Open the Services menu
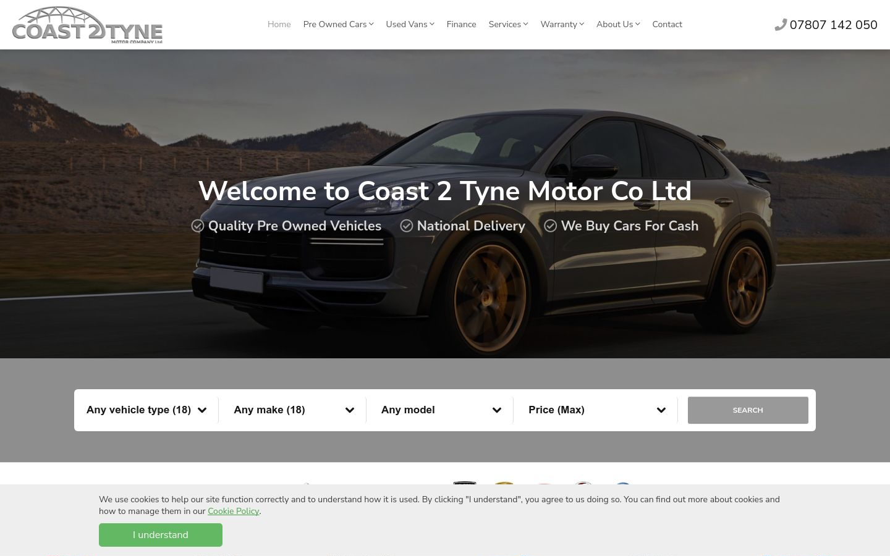 click(x=508, y=24)
